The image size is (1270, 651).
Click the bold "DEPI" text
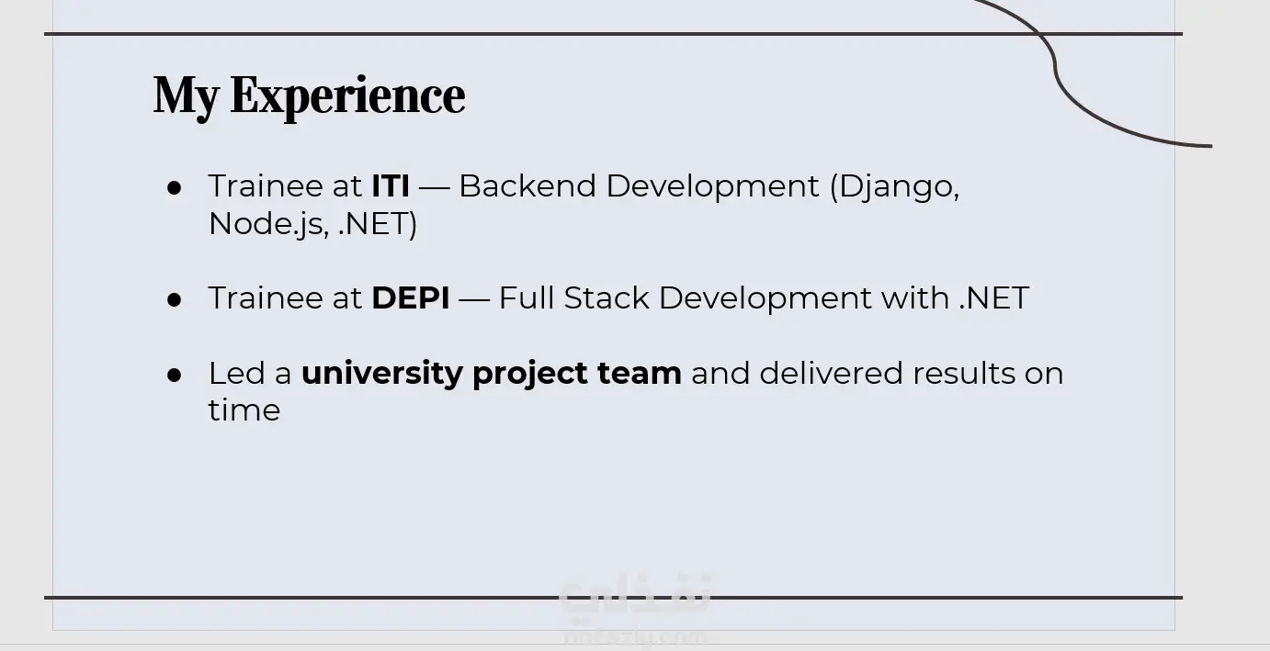pyautogui.click(x=410, y=298)
